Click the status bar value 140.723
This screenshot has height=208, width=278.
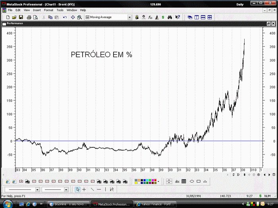[x=225, y=196]
